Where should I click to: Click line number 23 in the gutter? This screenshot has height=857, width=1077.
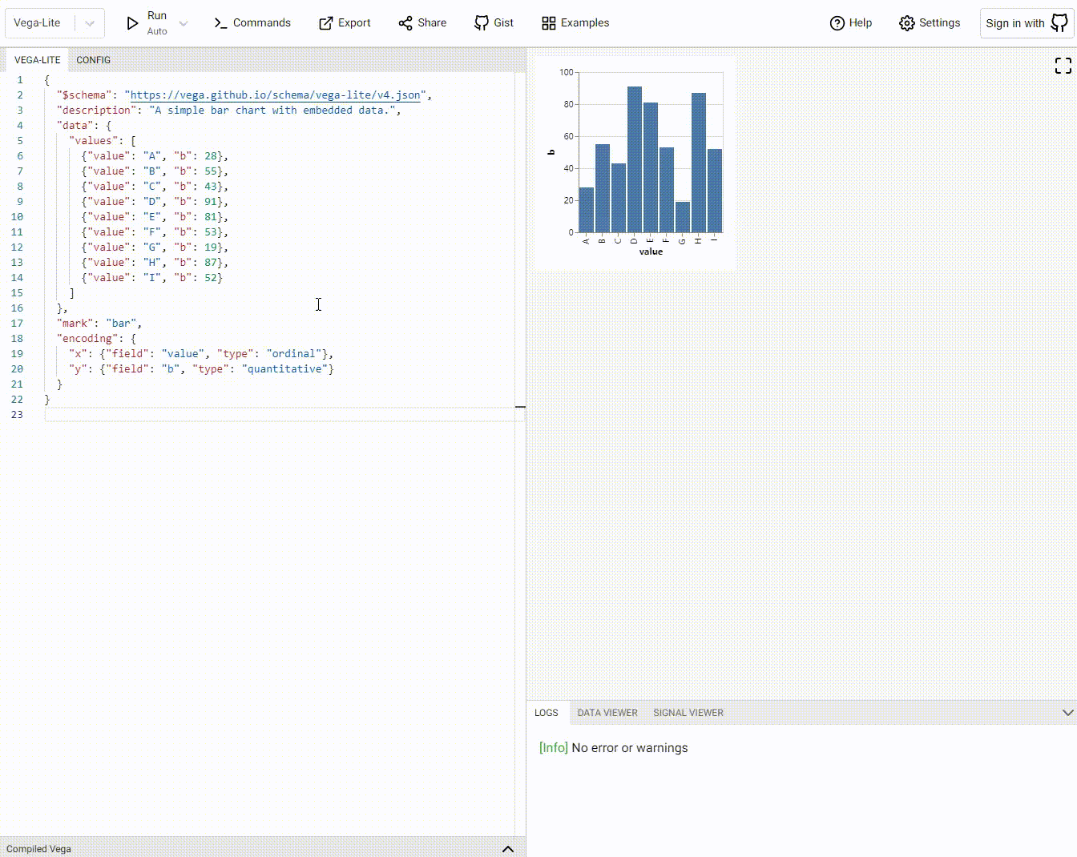17,415
